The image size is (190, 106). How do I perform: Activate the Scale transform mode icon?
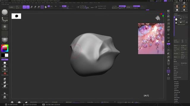click(35, 7)
